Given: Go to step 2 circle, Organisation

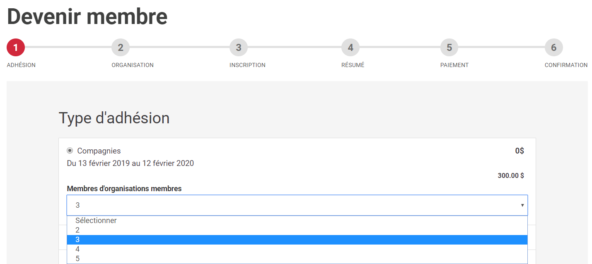Looking at the screenshot, I should [121, 48].
